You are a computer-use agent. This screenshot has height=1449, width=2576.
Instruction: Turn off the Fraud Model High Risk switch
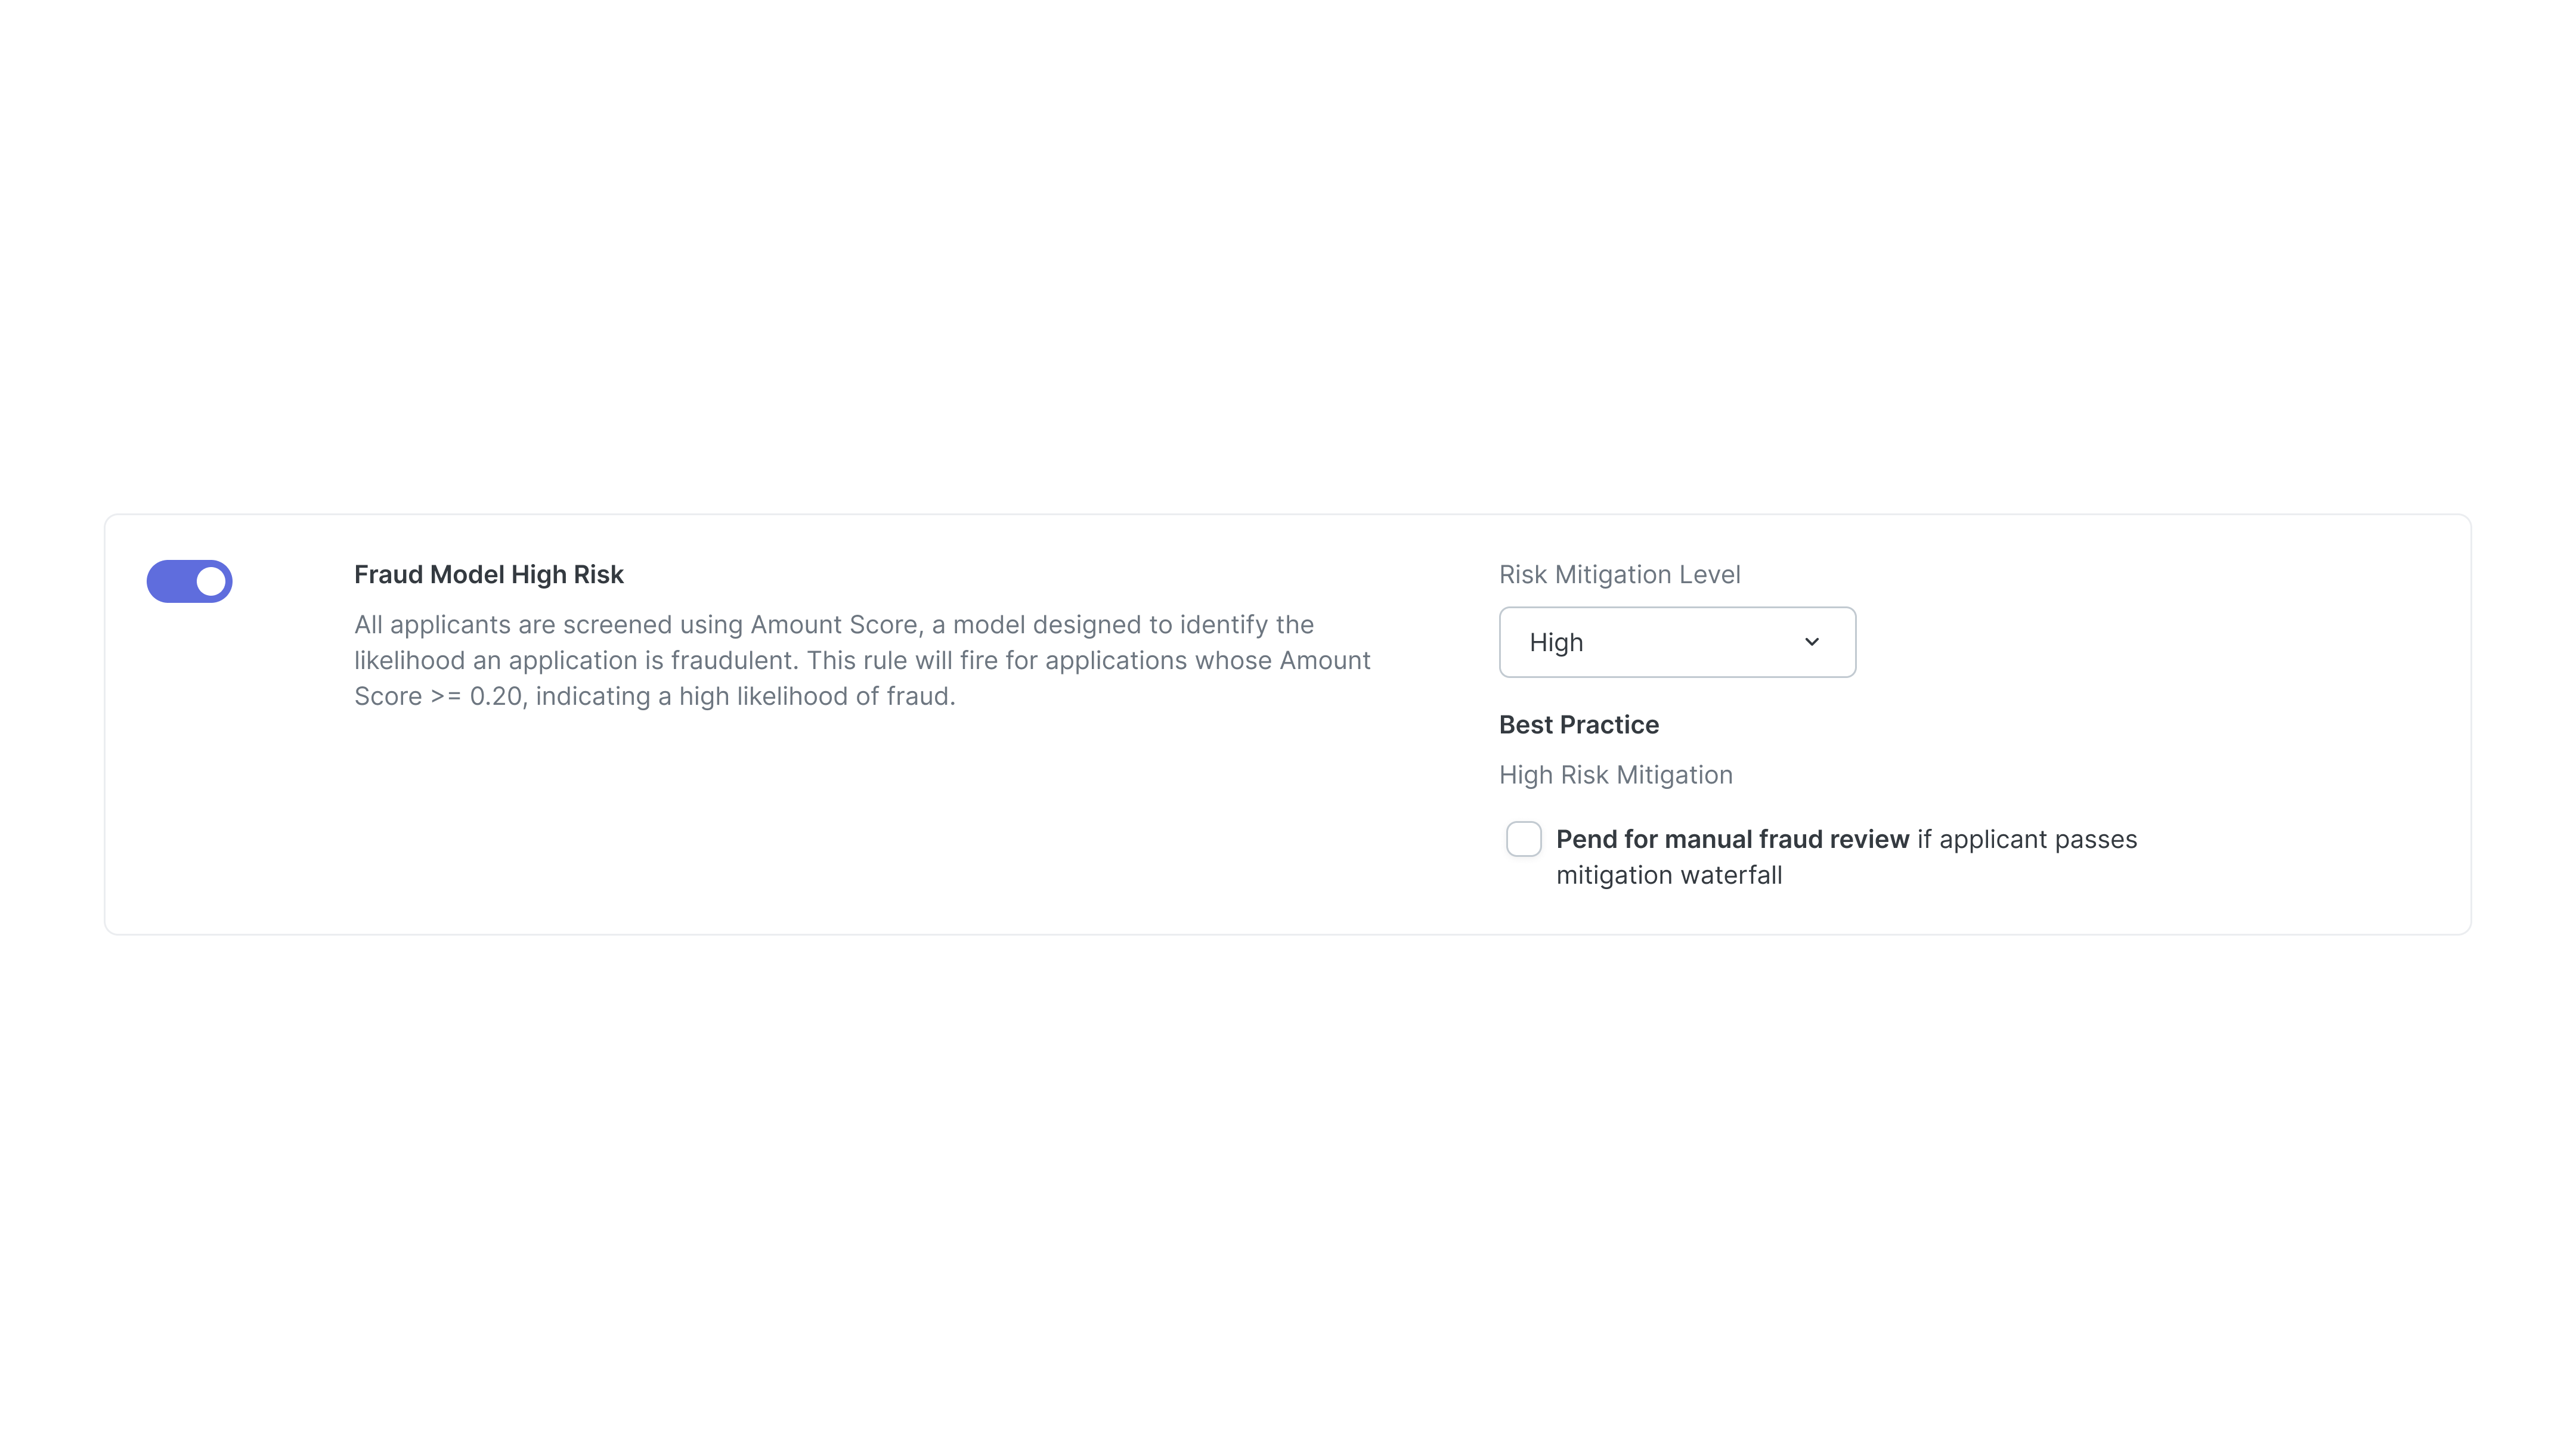point(189,581)
